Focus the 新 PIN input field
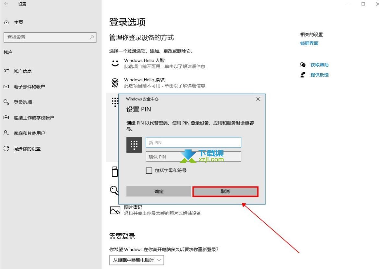The height and width of the screenshot is (269, 379). tap(193, 142)
